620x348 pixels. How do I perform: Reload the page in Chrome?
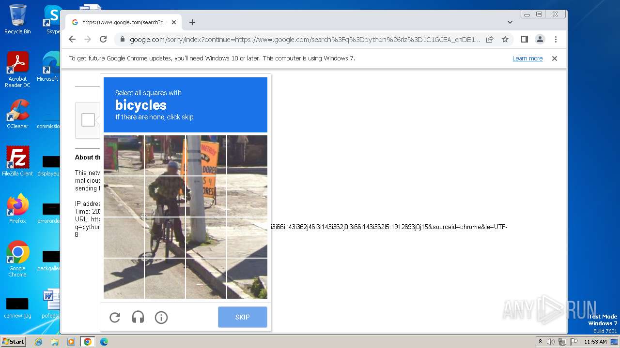pos(103,39)
